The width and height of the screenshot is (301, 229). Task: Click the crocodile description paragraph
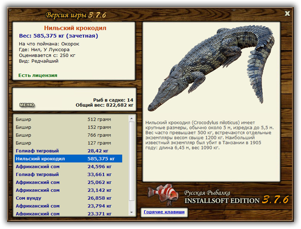tap(210, 135)
